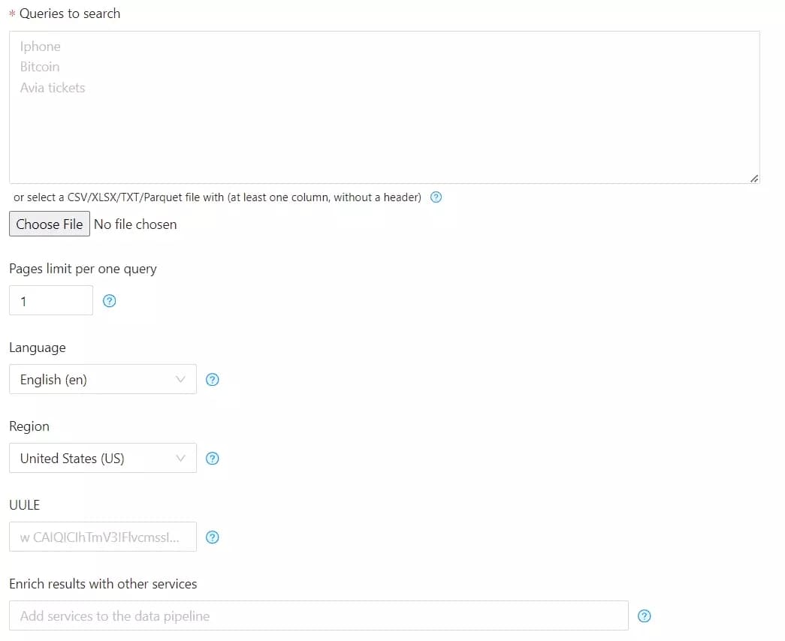This screenshot has width=785, height=641.
Task: Open the Language help icon
Action: 213,380
